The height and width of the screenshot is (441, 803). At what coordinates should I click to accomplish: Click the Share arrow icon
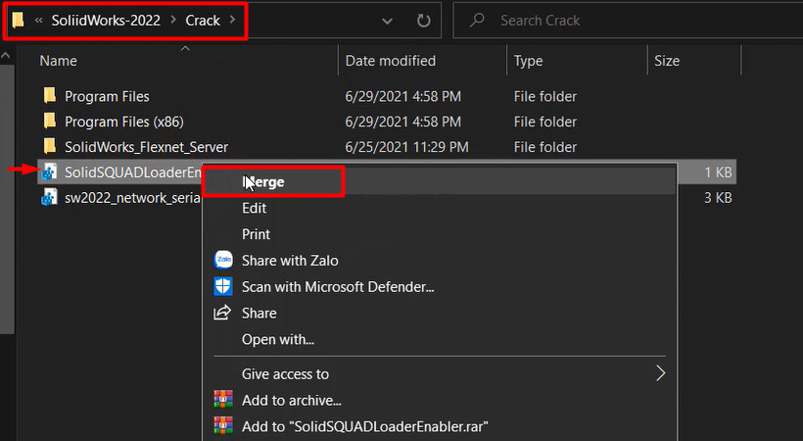[222, 314]
